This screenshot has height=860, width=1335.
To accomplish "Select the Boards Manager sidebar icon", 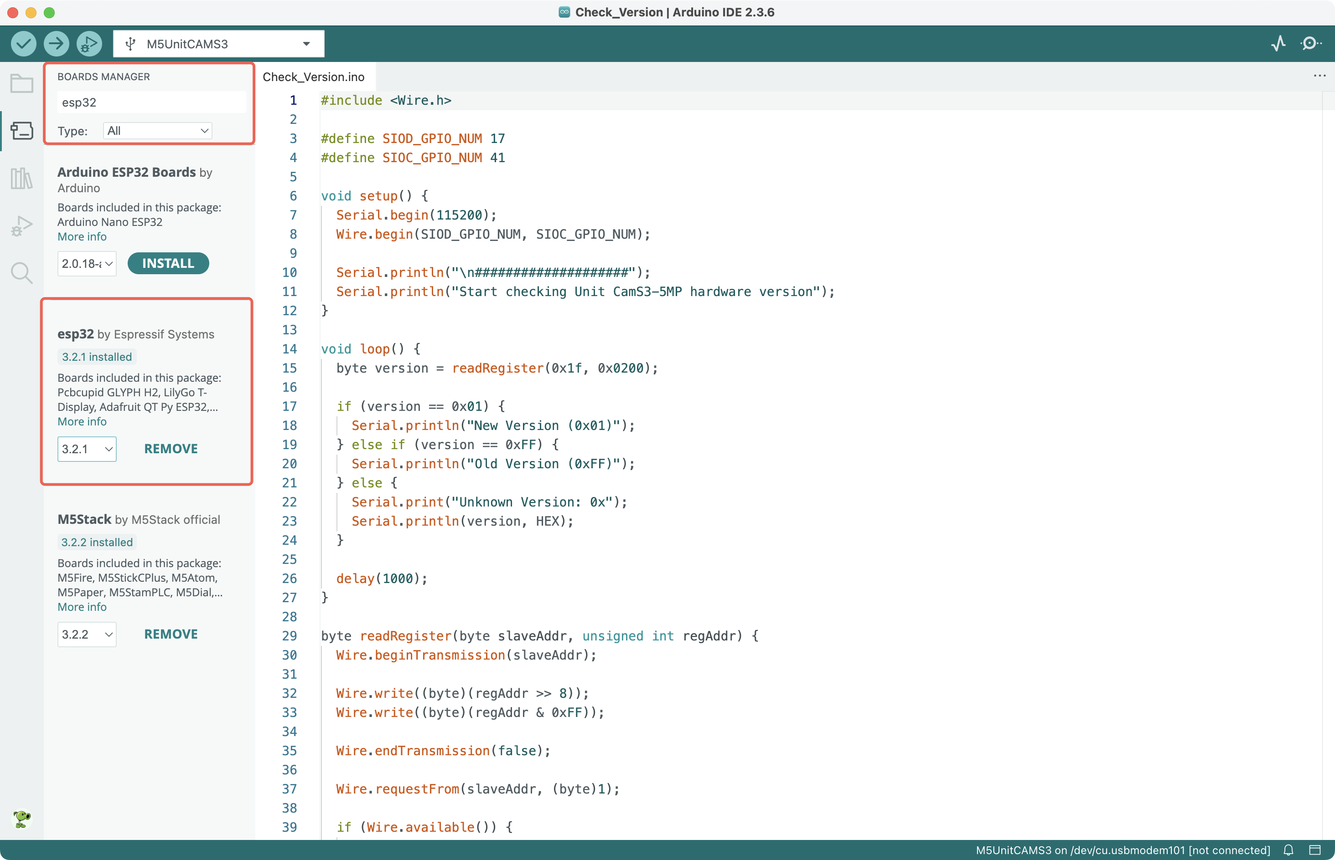I will click(x=22, y=131).
